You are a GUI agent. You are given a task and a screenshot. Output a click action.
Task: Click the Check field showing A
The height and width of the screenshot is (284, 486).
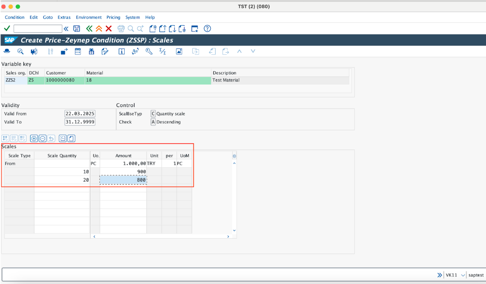coord(153,122)
